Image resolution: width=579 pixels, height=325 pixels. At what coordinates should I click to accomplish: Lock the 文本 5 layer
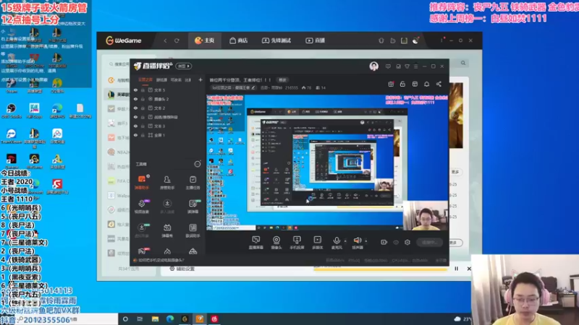(143, 90)
